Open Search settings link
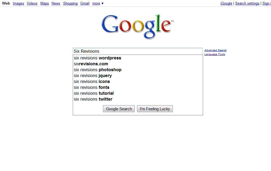 pyautogui.click(x=247, y=3)
